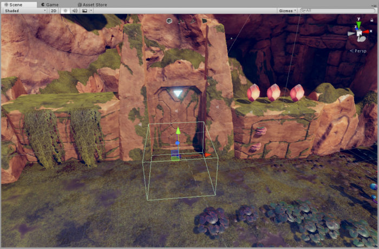
Task: Open the Shaded draw mode dropdown
Action: [24, 11]
